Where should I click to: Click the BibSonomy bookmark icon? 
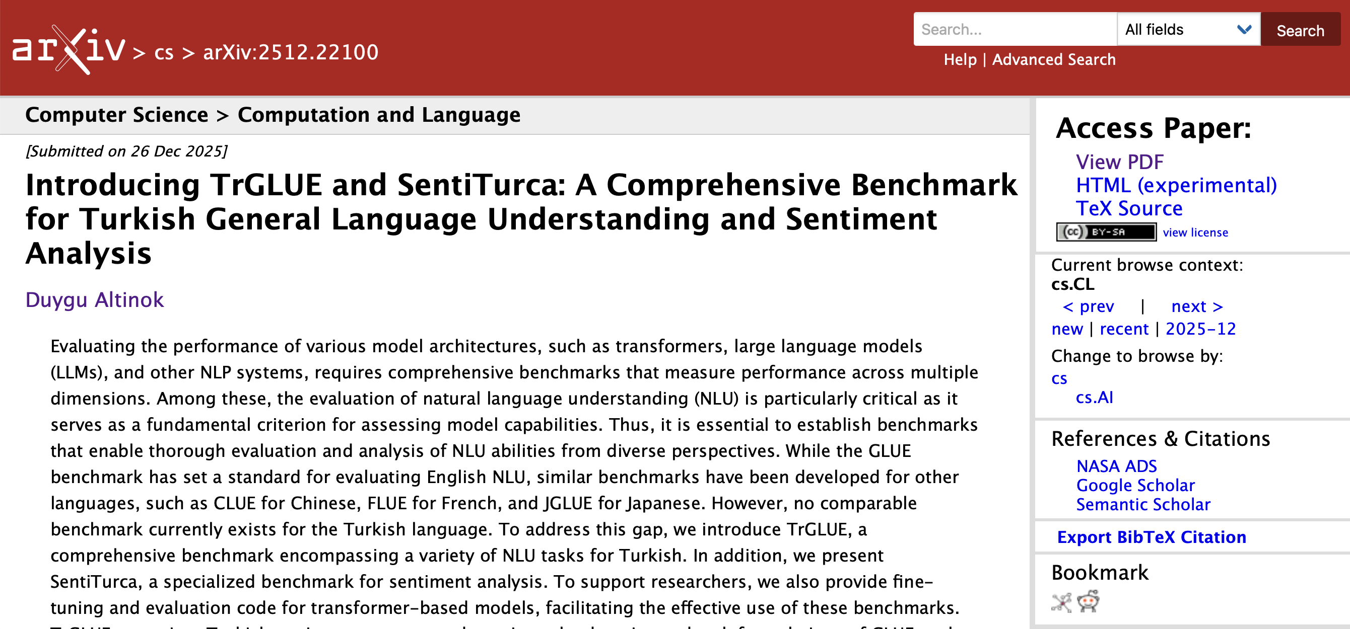pos(1061,602)
